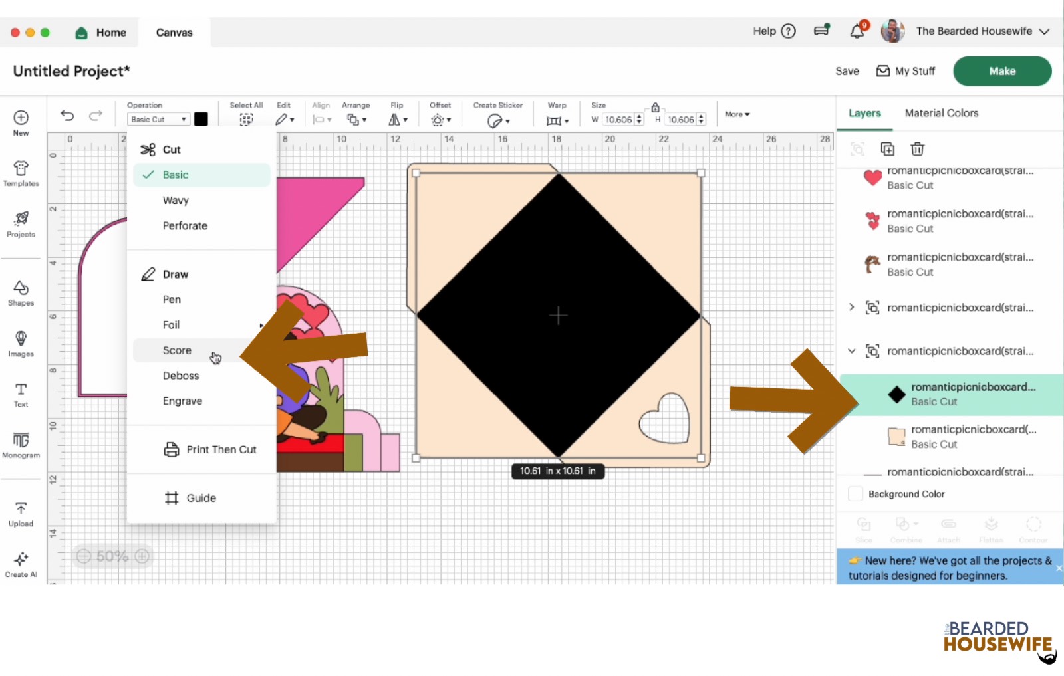This screenshot has height=676, width=1064.
Task: Click Save in the header
Action: [x=847, y=71]
